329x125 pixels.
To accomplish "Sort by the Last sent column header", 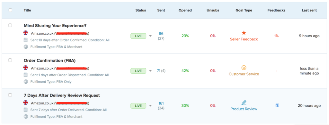I will tap(309, 10).
